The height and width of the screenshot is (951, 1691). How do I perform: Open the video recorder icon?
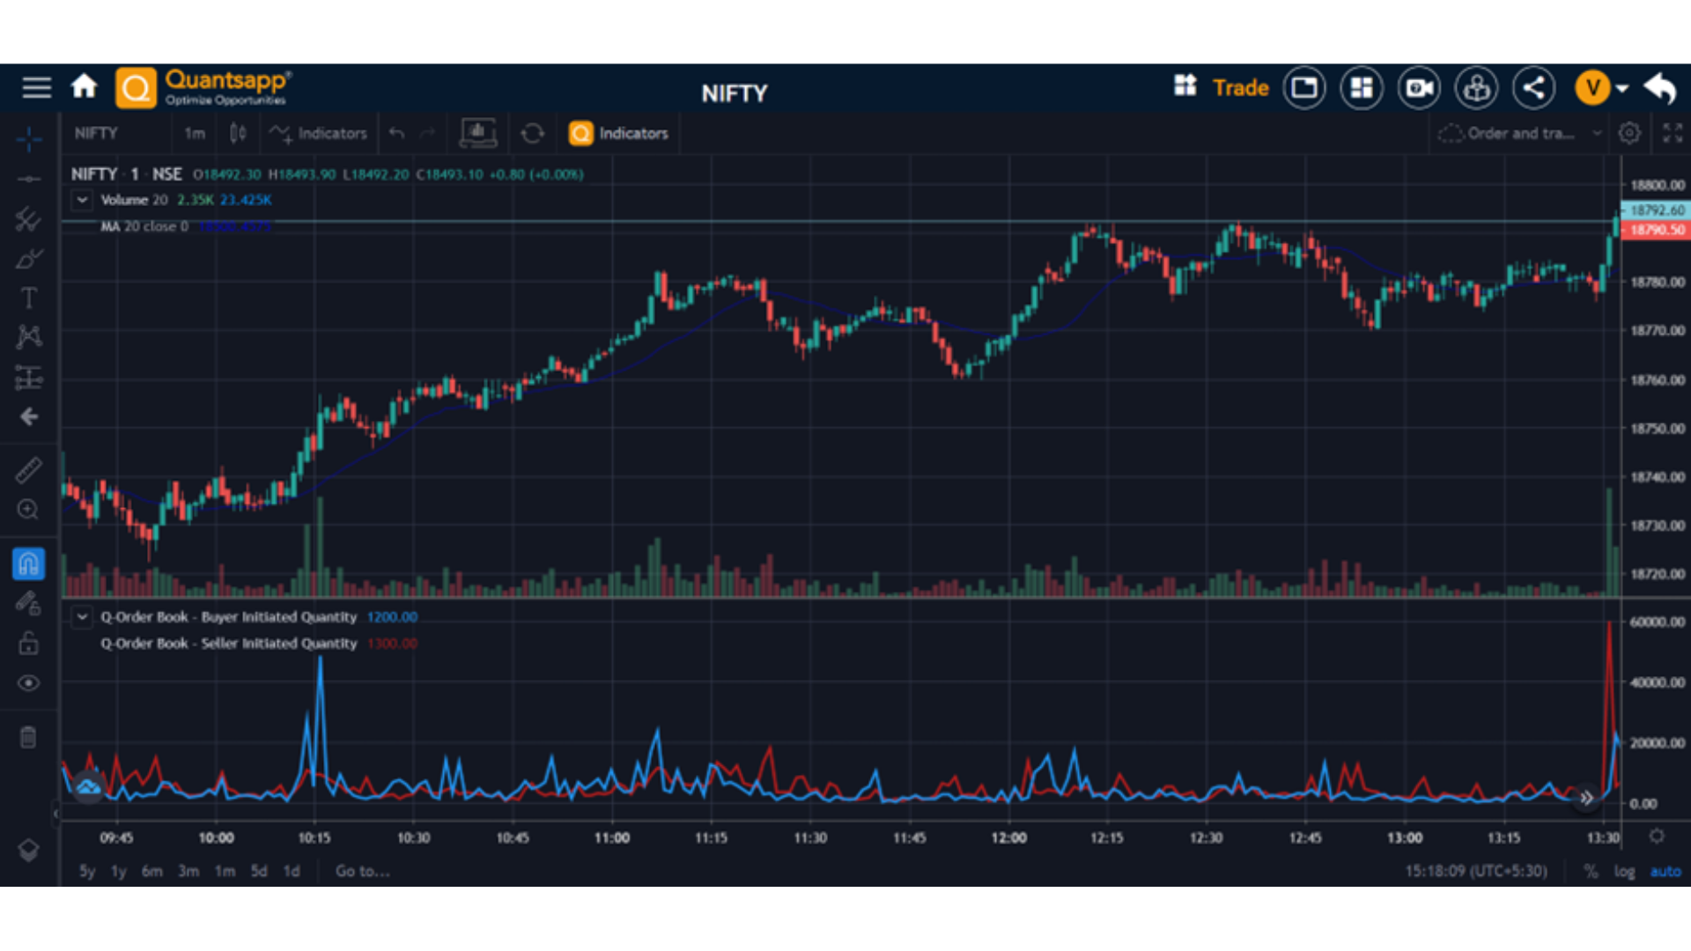(1419, 88)
